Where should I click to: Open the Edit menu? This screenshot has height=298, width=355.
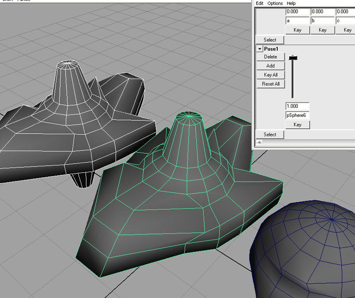tap(260, 3)
